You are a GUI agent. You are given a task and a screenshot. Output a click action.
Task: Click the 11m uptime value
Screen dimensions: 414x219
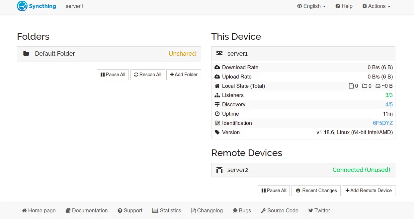tap(388, 114)
